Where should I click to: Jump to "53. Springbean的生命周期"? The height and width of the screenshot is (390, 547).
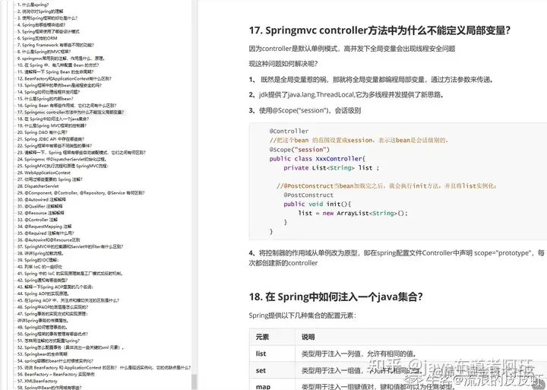tap(43, 354)
